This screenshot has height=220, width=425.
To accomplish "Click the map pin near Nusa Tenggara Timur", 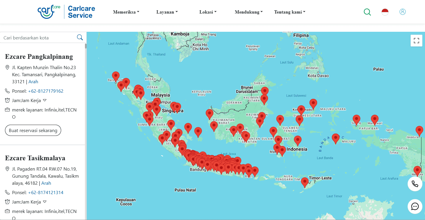I will tap(305, 182).
